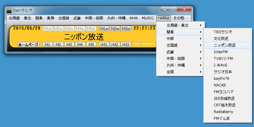This screenshot has height=127, width=254.
Task: Open the 近畿 menu in menu bar
Action: pyautogui.click(x=77, y=18)
